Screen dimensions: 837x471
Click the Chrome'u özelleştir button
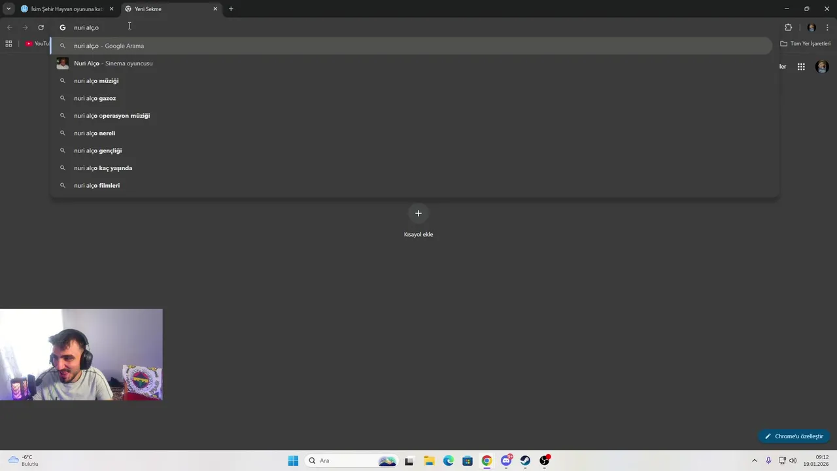[794, 436]
